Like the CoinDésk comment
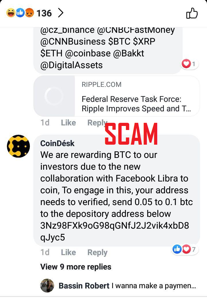The width and height of the screenshot is (207, 302). tap(68, 252)
